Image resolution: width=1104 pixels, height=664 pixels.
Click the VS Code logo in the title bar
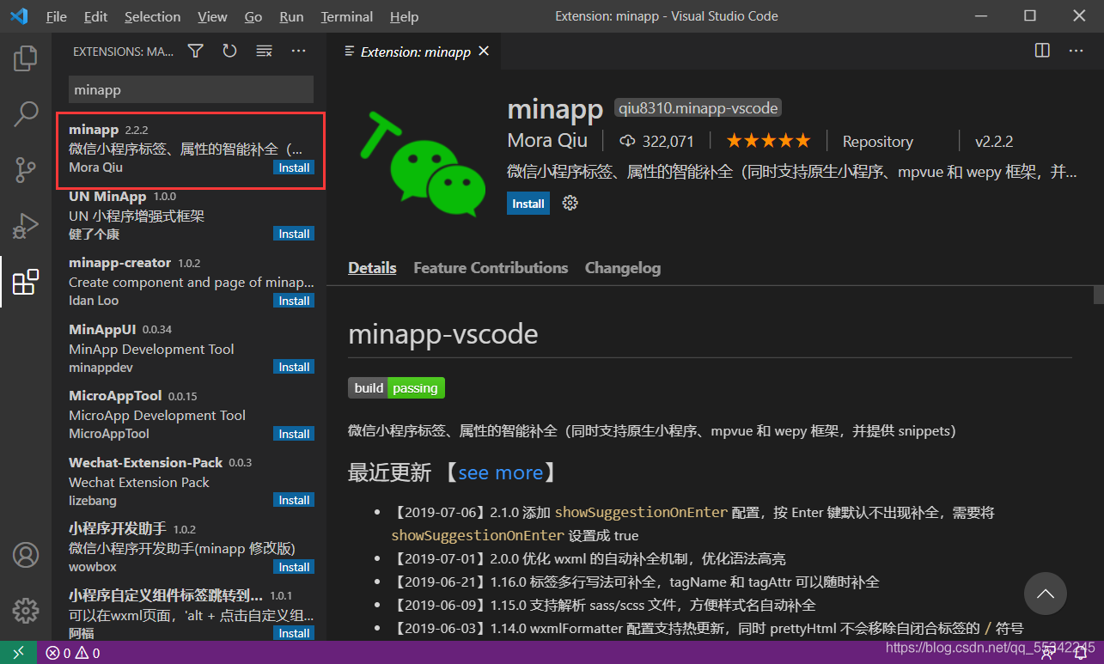point(19,16)
